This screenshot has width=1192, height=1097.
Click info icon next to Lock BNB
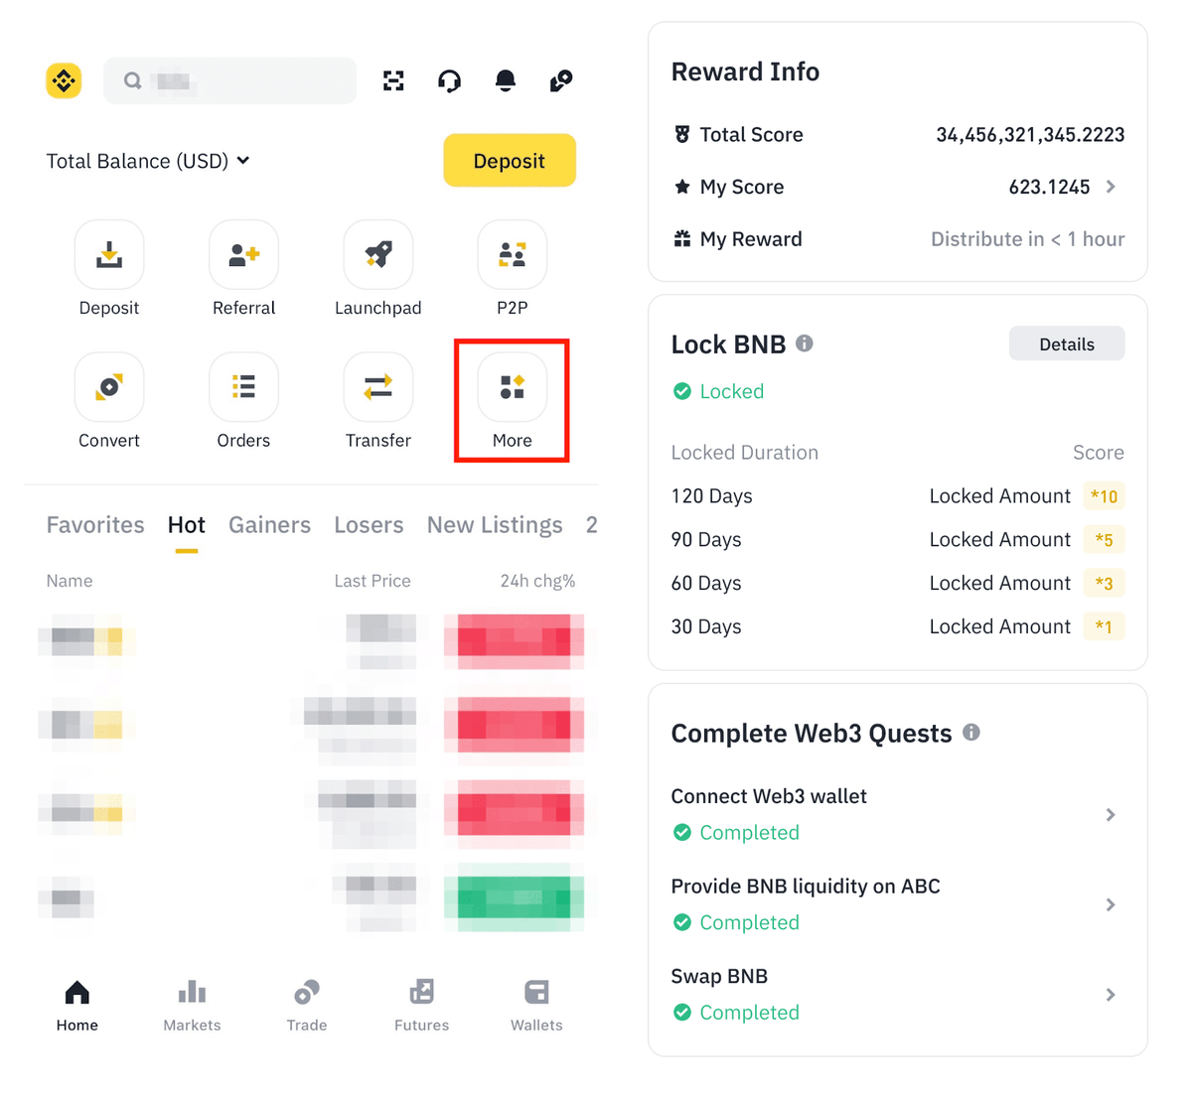pos(805,343)
